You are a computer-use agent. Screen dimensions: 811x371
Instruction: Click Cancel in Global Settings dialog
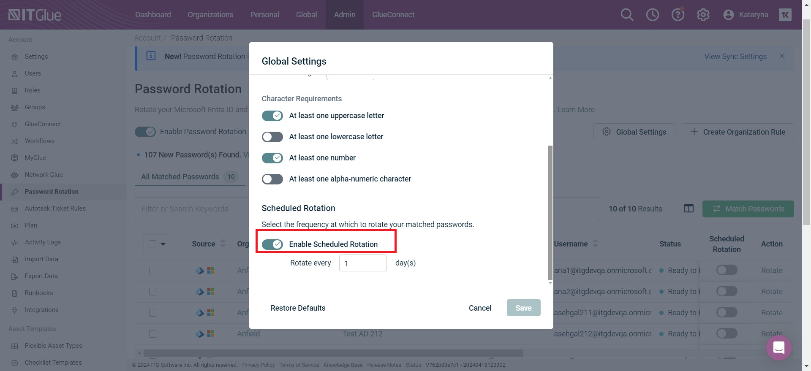[480, 308]
